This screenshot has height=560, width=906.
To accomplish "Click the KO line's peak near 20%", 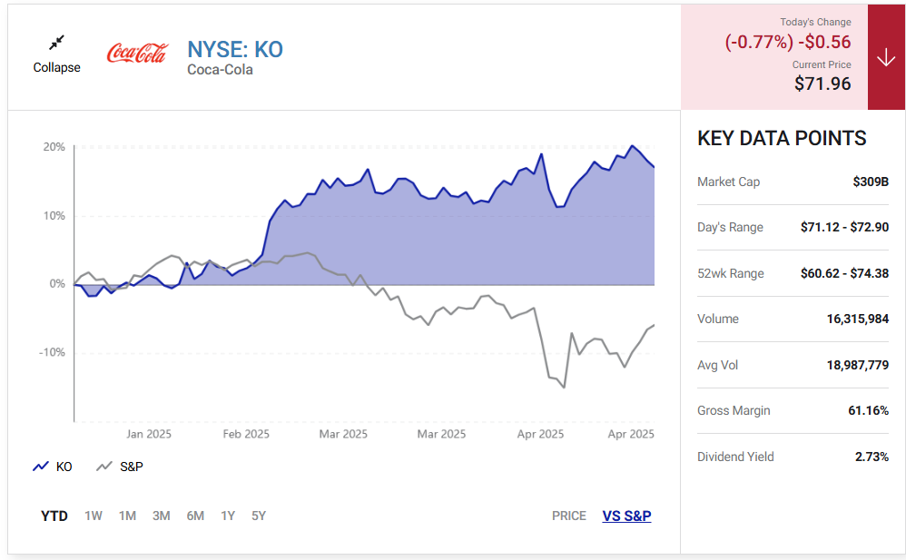I will 632,145.
